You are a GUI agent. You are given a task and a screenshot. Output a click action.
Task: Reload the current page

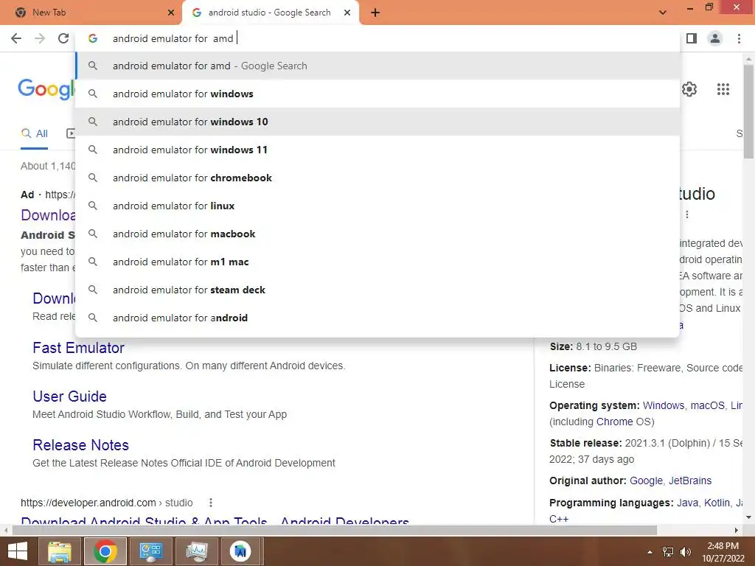(x=63, y=38)
